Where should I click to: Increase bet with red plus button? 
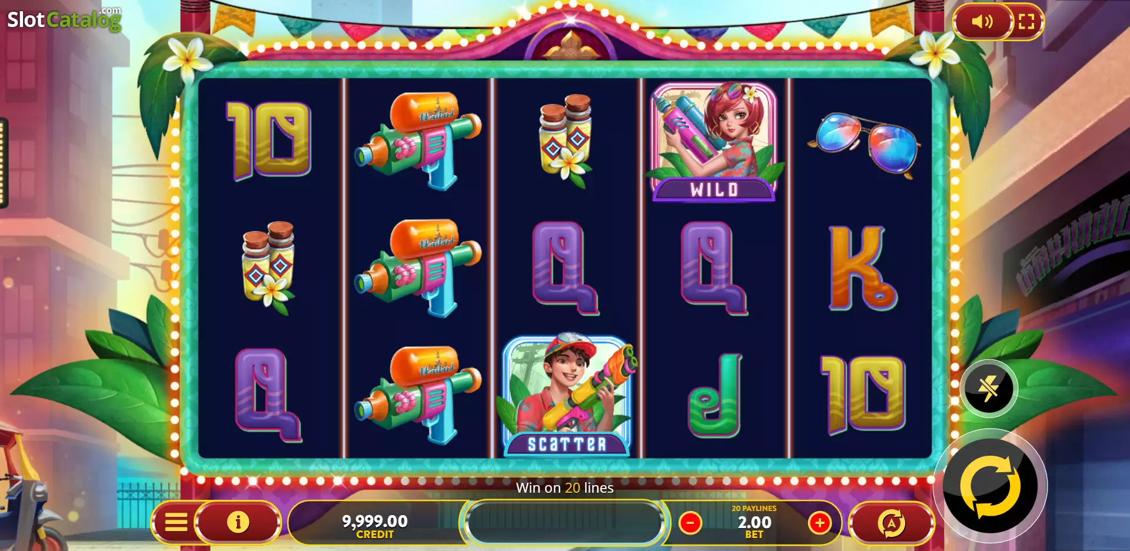[x=819, y=523]
